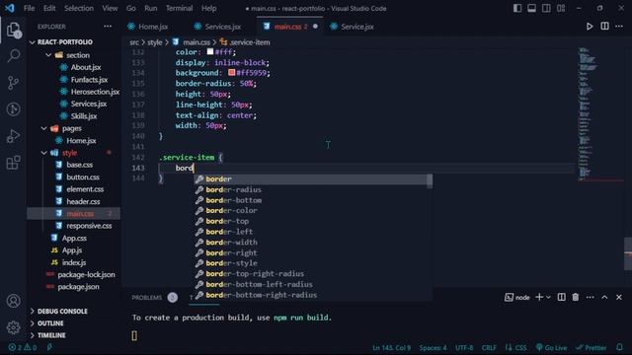Viewport: 632px width, 355px height.
Task: Open editor More Actions ellipsis
Action: click(619, 27)
